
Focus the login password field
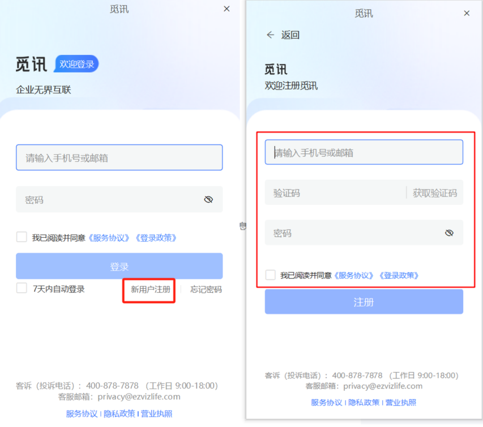pyautogui.click(x=119, y=199)
